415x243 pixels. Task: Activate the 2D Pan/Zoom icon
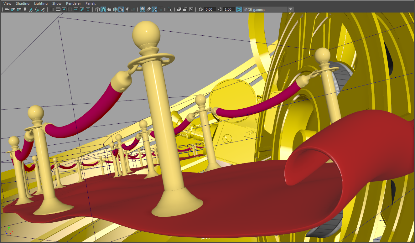pyautogui.click(x=37, y=9)
